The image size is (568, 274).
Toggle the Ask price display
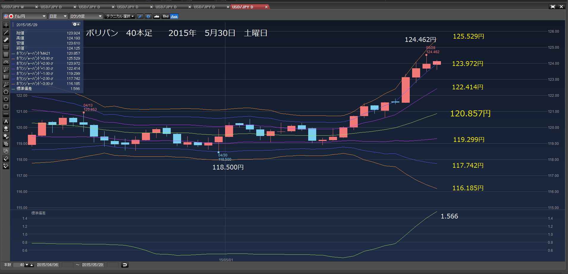tap(174, 16)
